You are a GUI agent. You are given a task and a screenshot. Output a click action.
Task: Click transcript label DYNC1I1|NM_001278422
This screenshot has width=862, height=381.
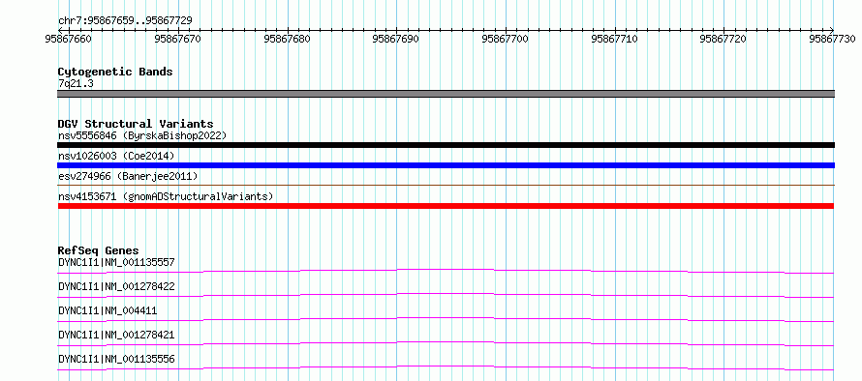click(116, 286)
